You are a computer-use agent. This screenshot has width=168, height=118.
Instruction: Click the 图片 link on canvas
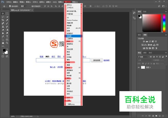coord(59,57)
